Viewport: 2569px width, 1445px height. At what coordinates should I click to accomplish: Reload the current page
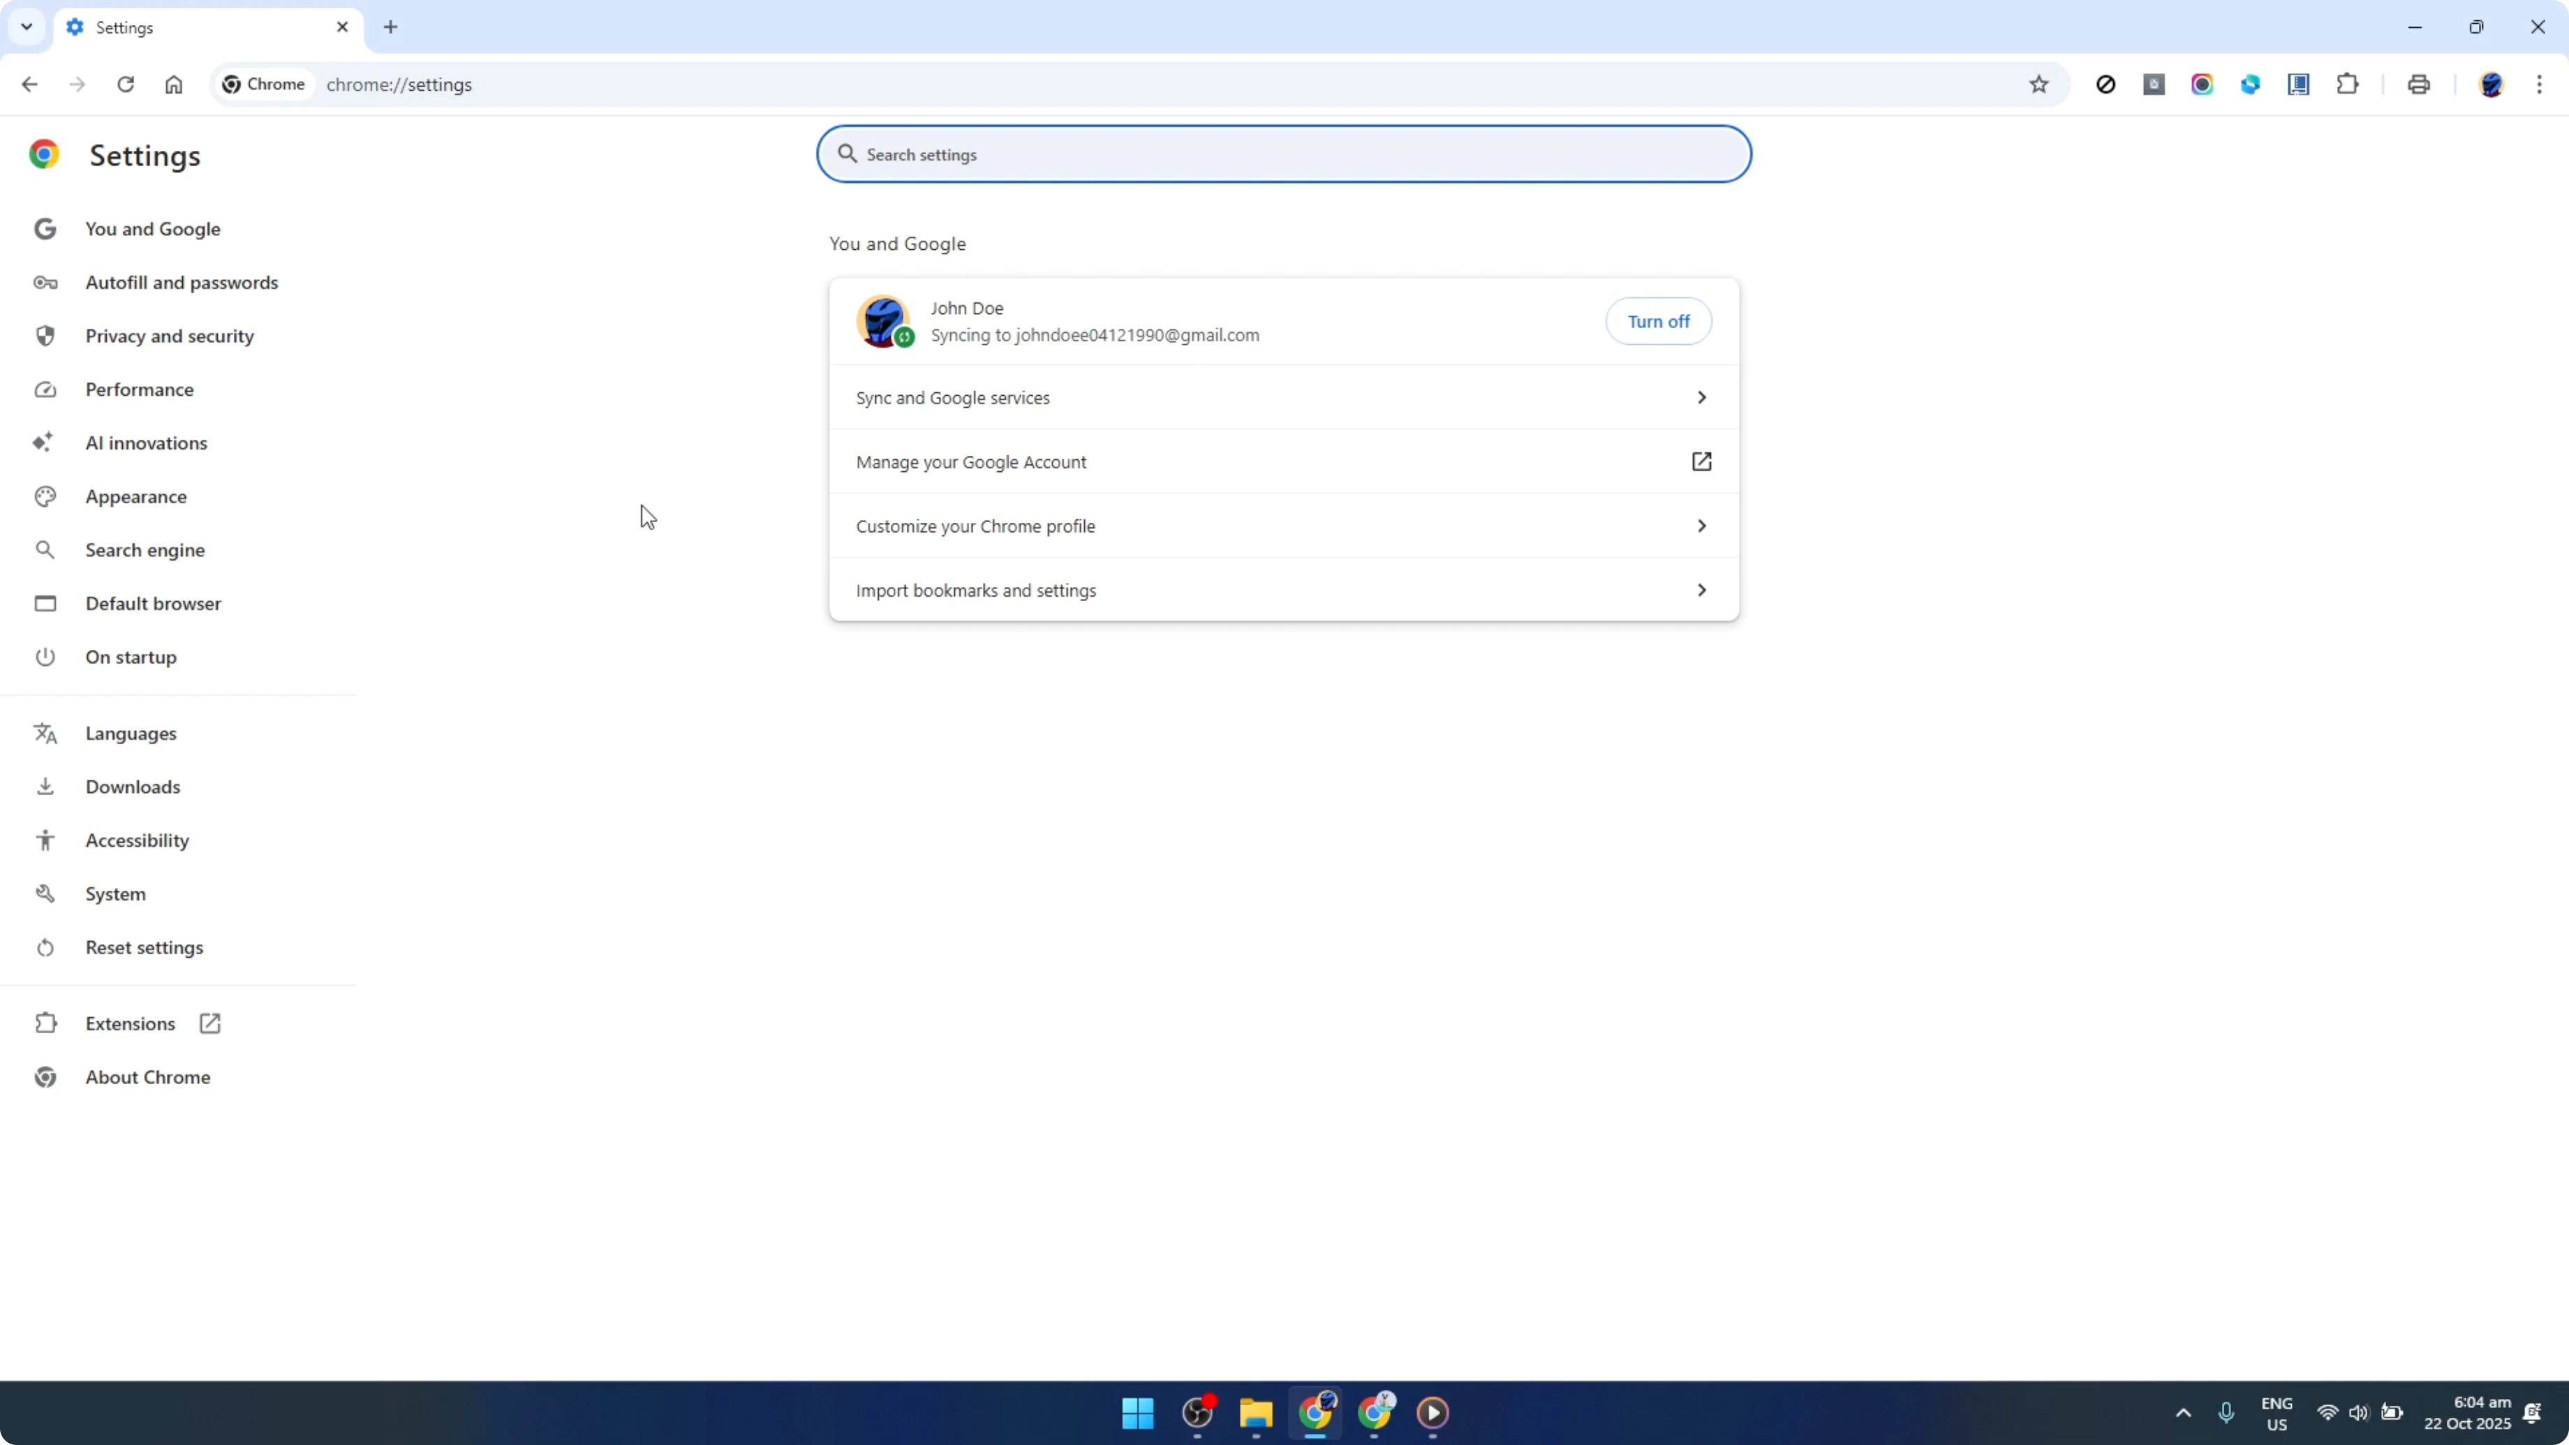point(126,84)
